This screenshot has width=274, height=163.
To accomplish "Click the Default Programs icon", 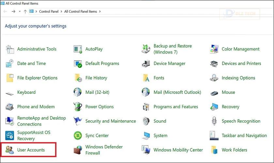I will pyautogui.click(x=78, y=64).
